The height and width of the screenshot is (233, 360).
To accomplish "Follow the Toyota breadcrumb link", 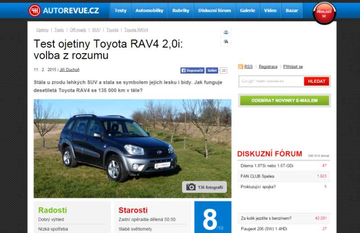I will click(x=112, y=30).
